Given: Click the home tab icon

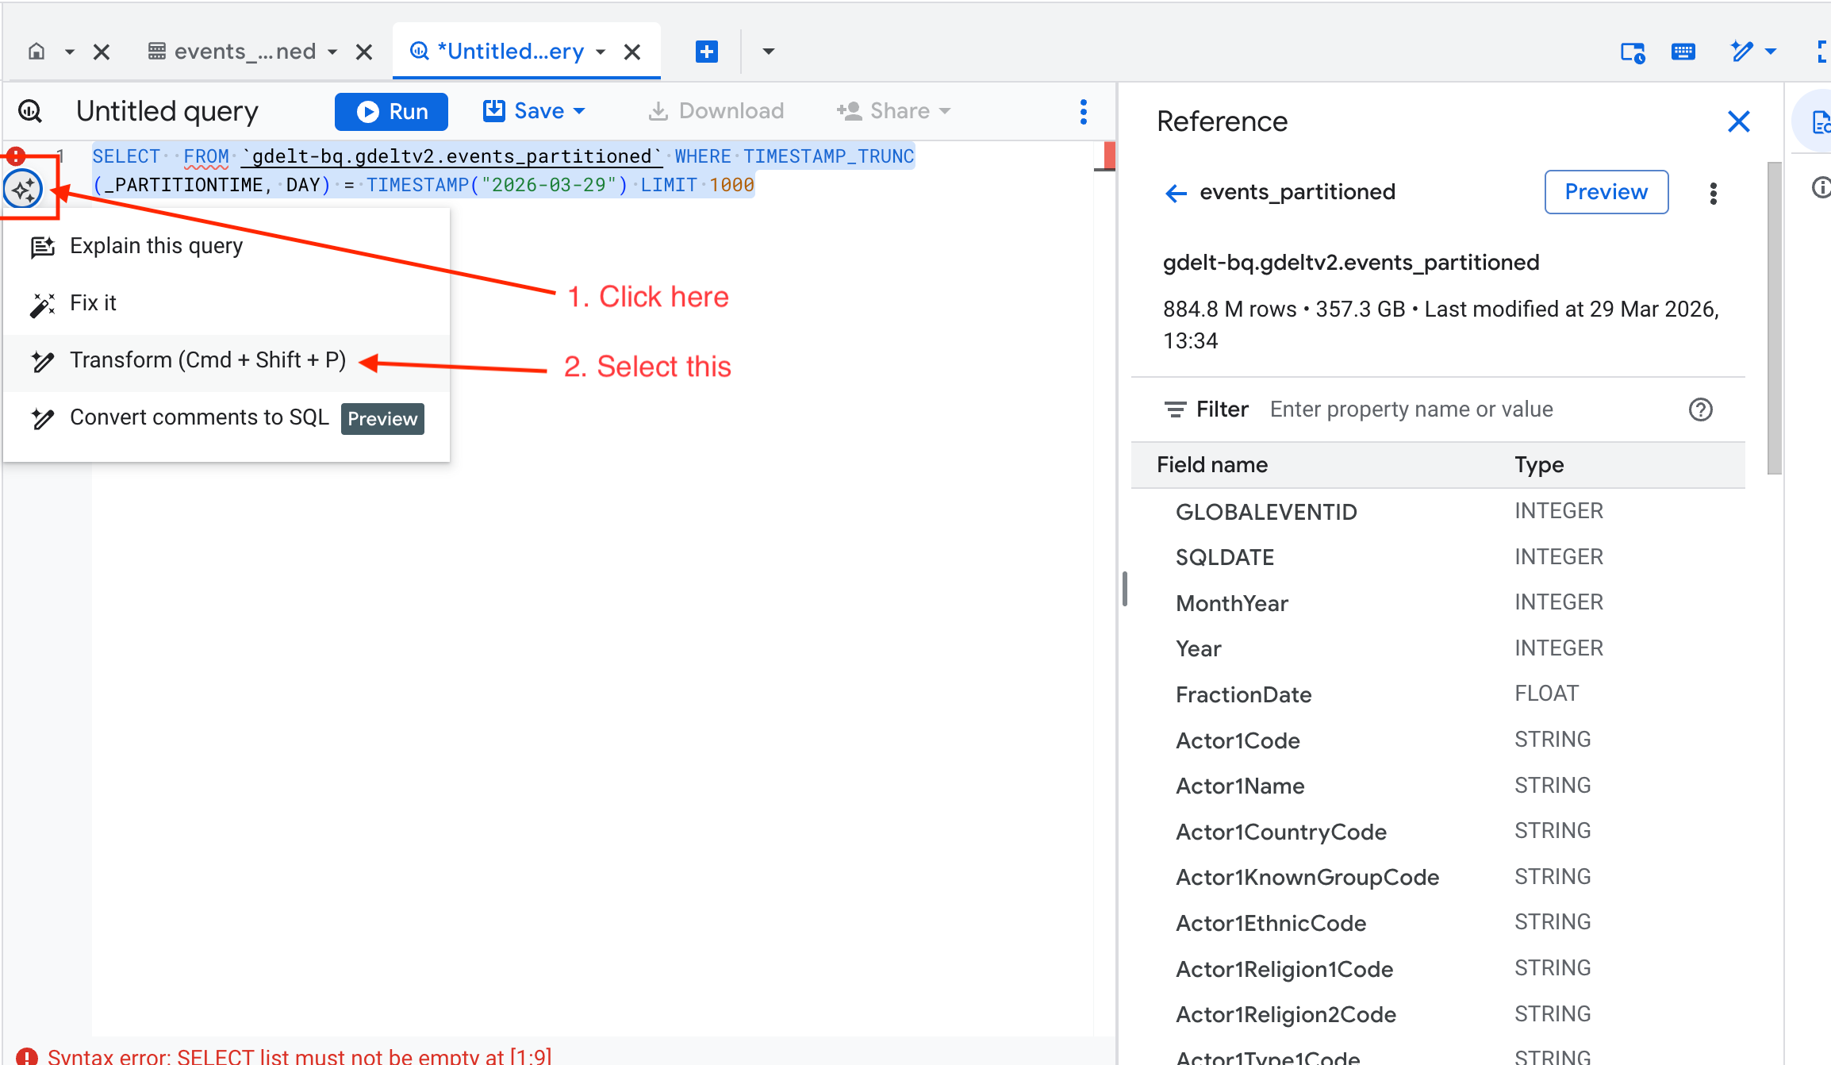Looking at the screenshot, I should [36, 52].
